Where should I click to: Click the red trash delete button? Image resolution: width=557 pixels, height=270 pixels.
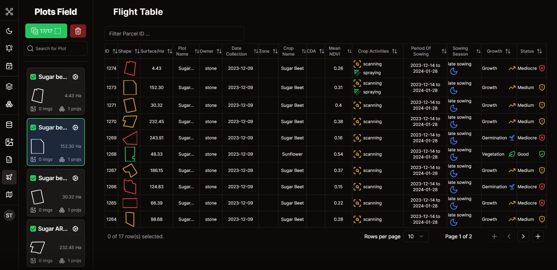coord(78,31)
